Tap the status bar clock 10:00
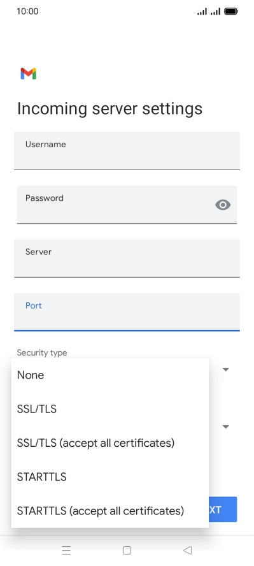This screenshot has height=566, width=254. coord(27,11)
